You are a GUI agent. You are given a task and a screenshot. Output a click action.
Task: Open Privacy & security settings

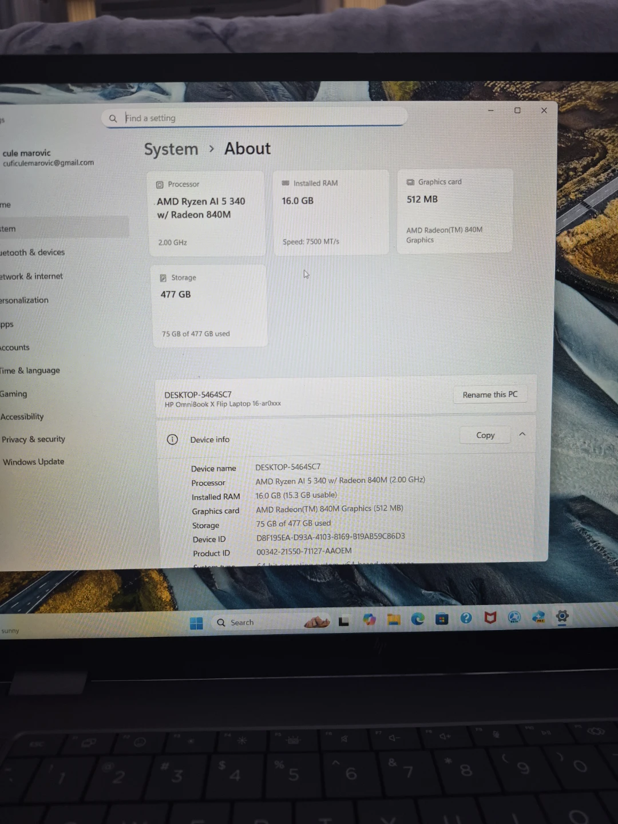[33, 439]
